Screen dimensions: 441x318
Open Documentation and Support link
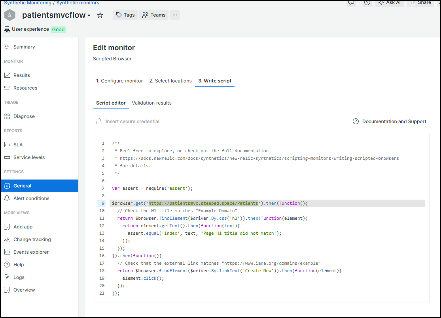click(x=394, y=122)
